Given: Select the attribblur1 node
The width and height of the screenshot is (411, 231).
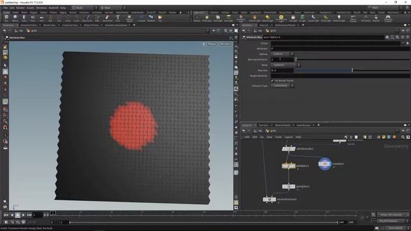Looking at the screenshot, I should pyautogui.click(x=288, y=166).
